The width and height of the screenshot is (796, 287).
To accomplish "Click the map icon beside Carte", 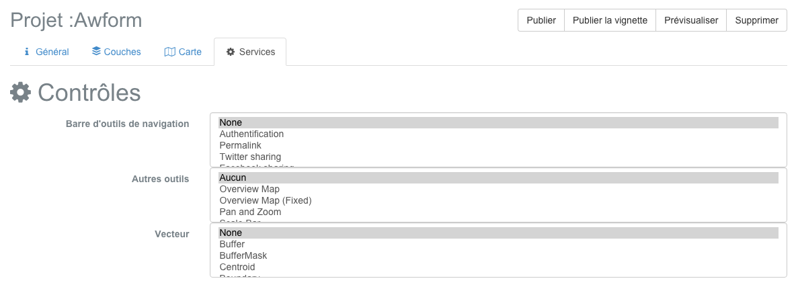I will [169, 52].
